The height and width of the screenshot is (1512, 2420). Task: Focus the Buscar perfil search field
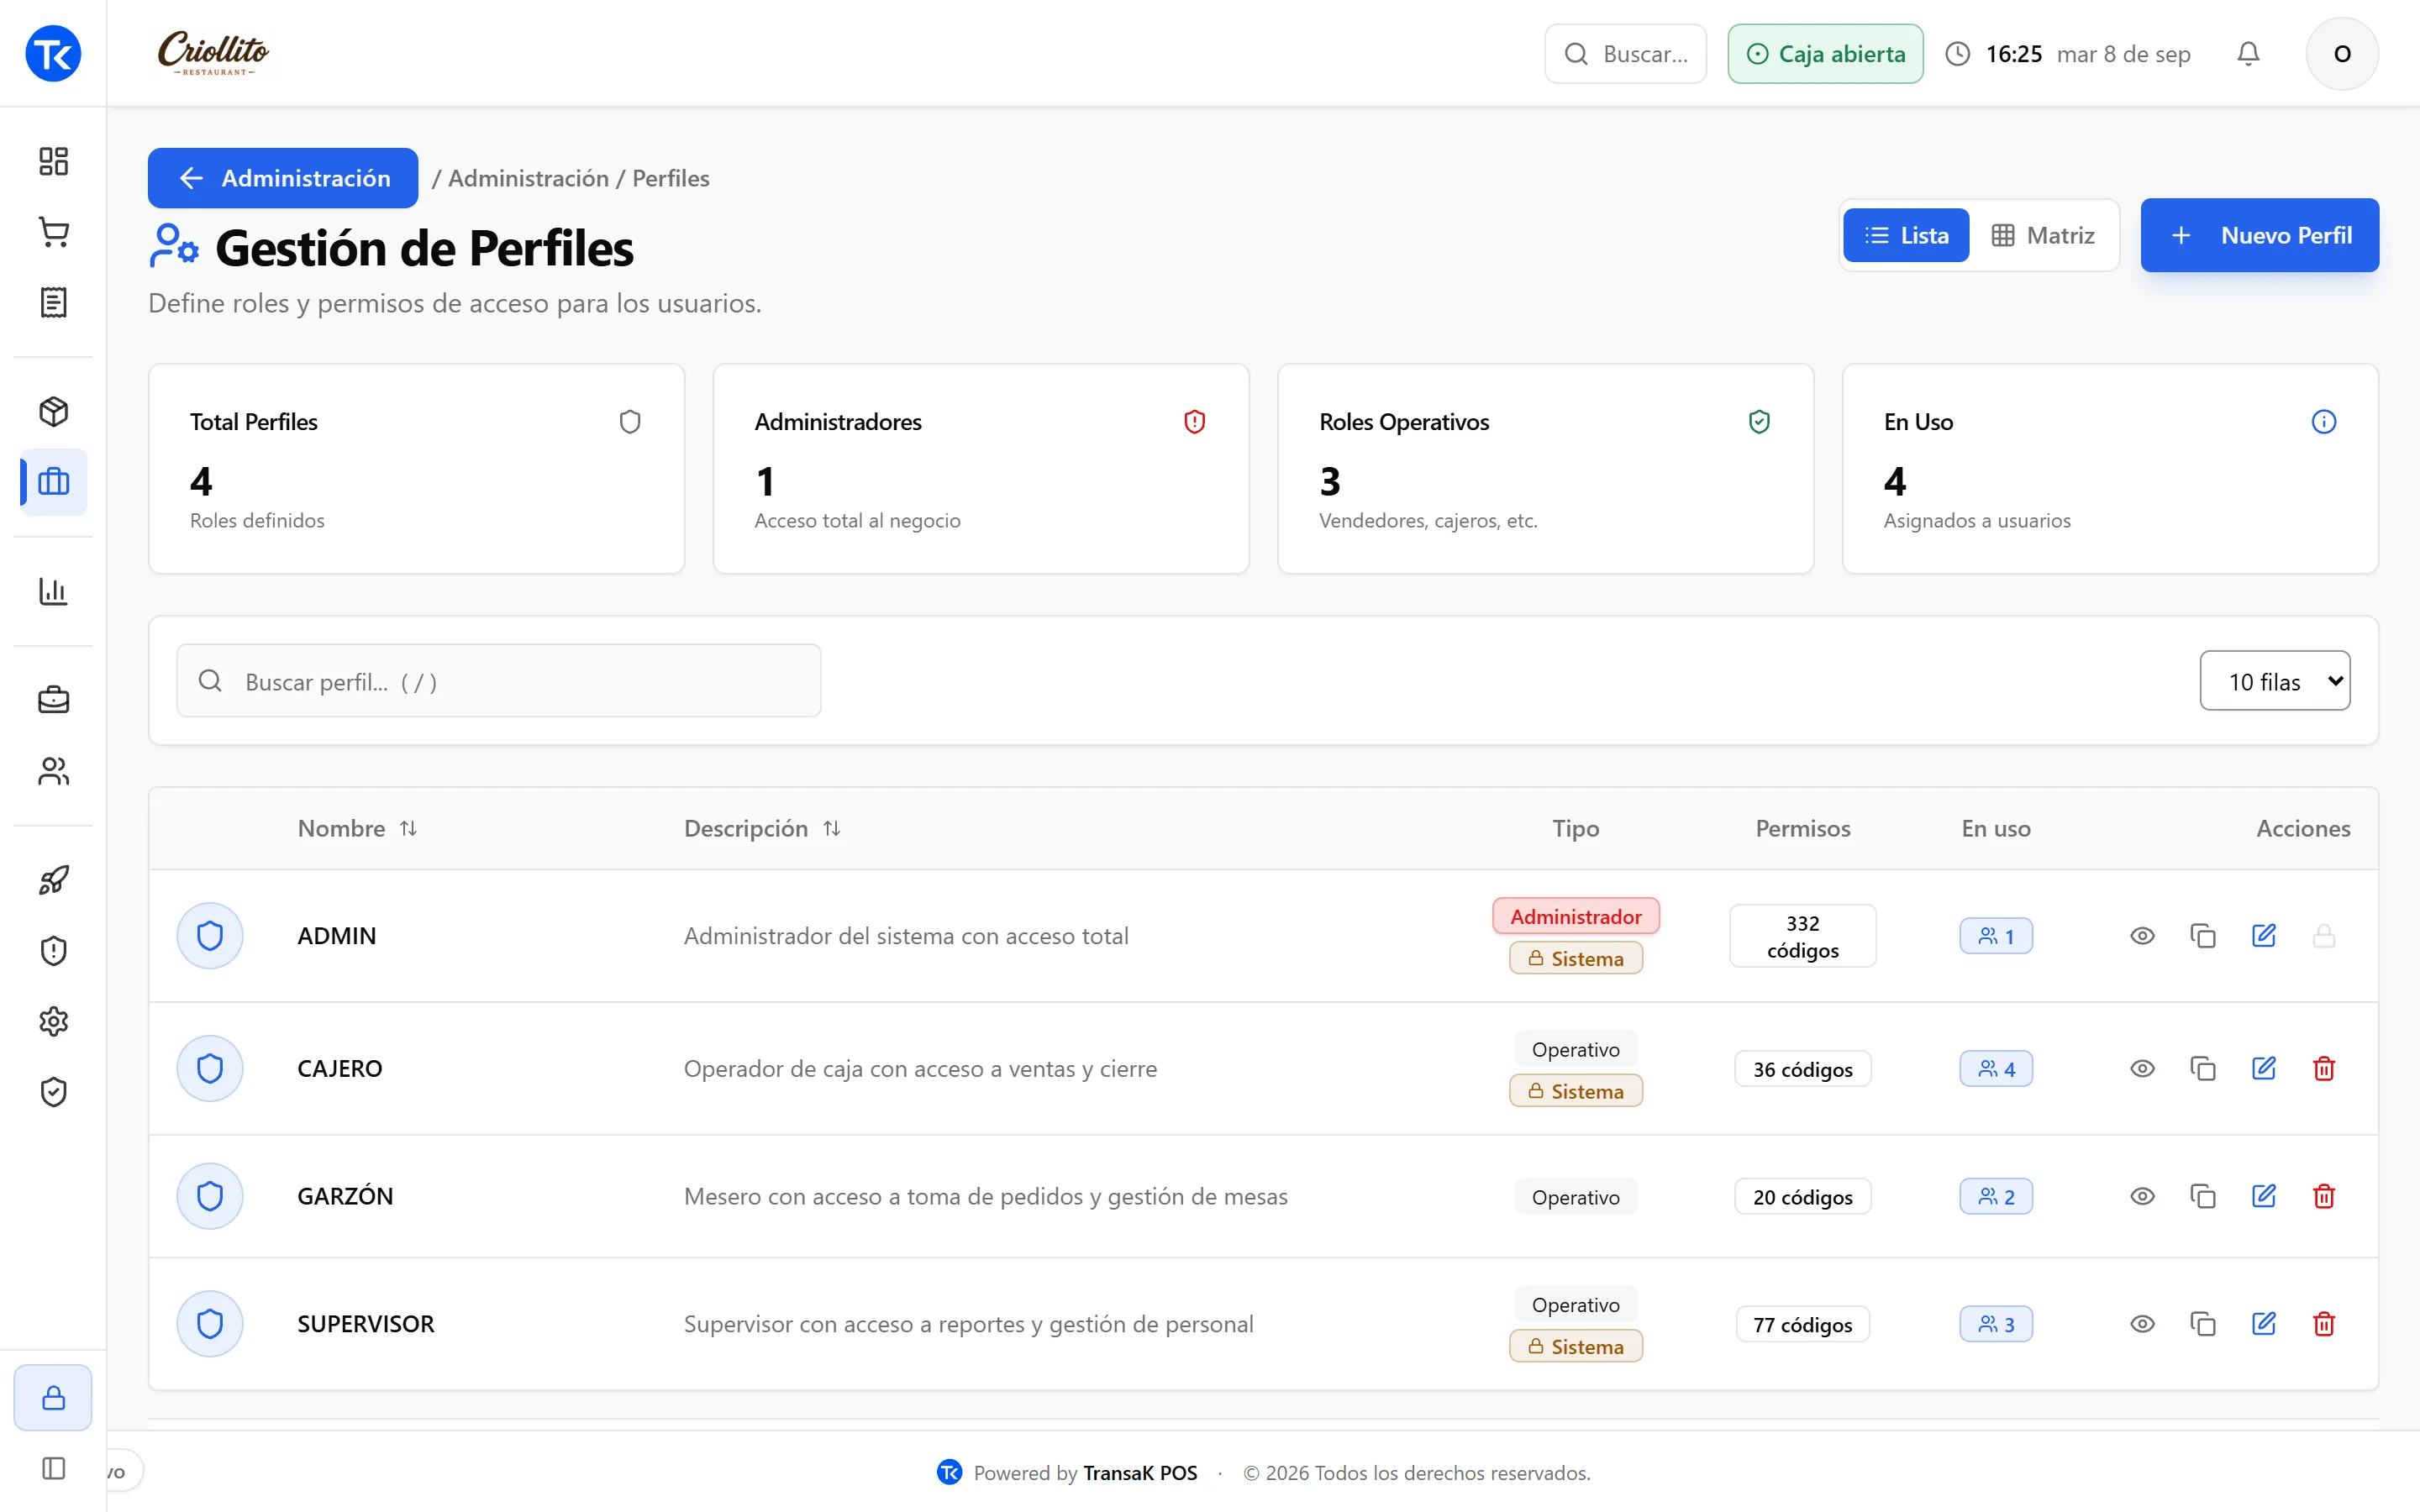(x=499, y=681)
